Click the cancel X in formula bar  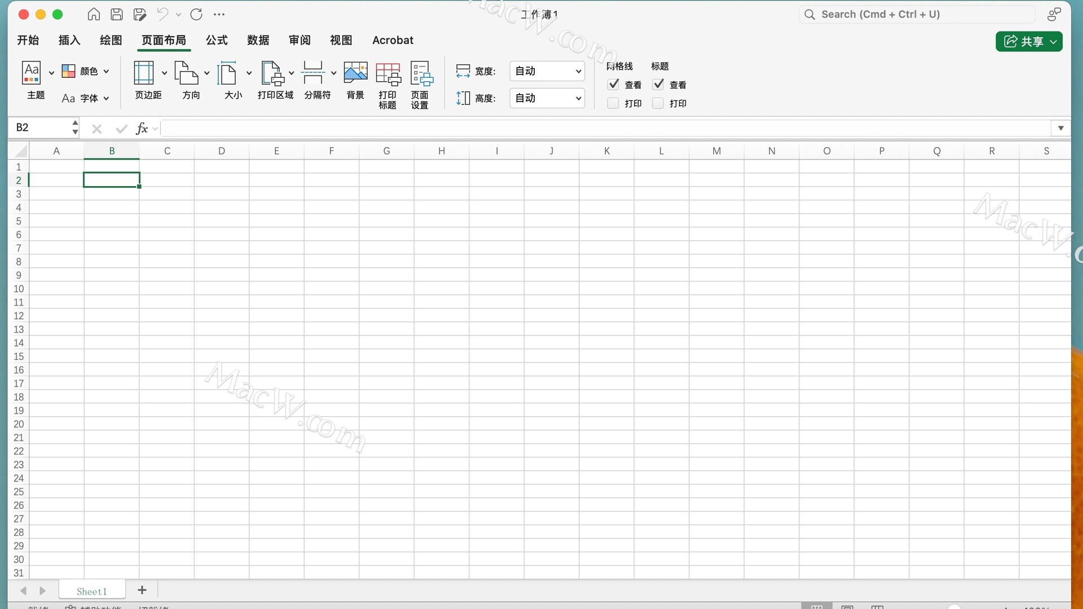tap(96, 129)
